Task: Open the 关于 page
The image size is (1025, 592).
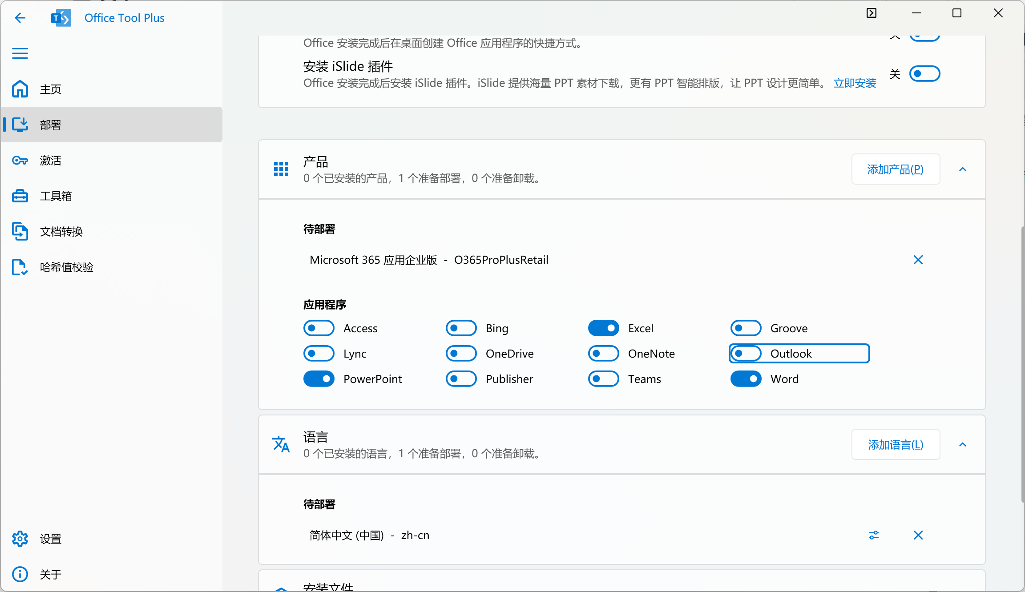Action: (x=112, y=574)
